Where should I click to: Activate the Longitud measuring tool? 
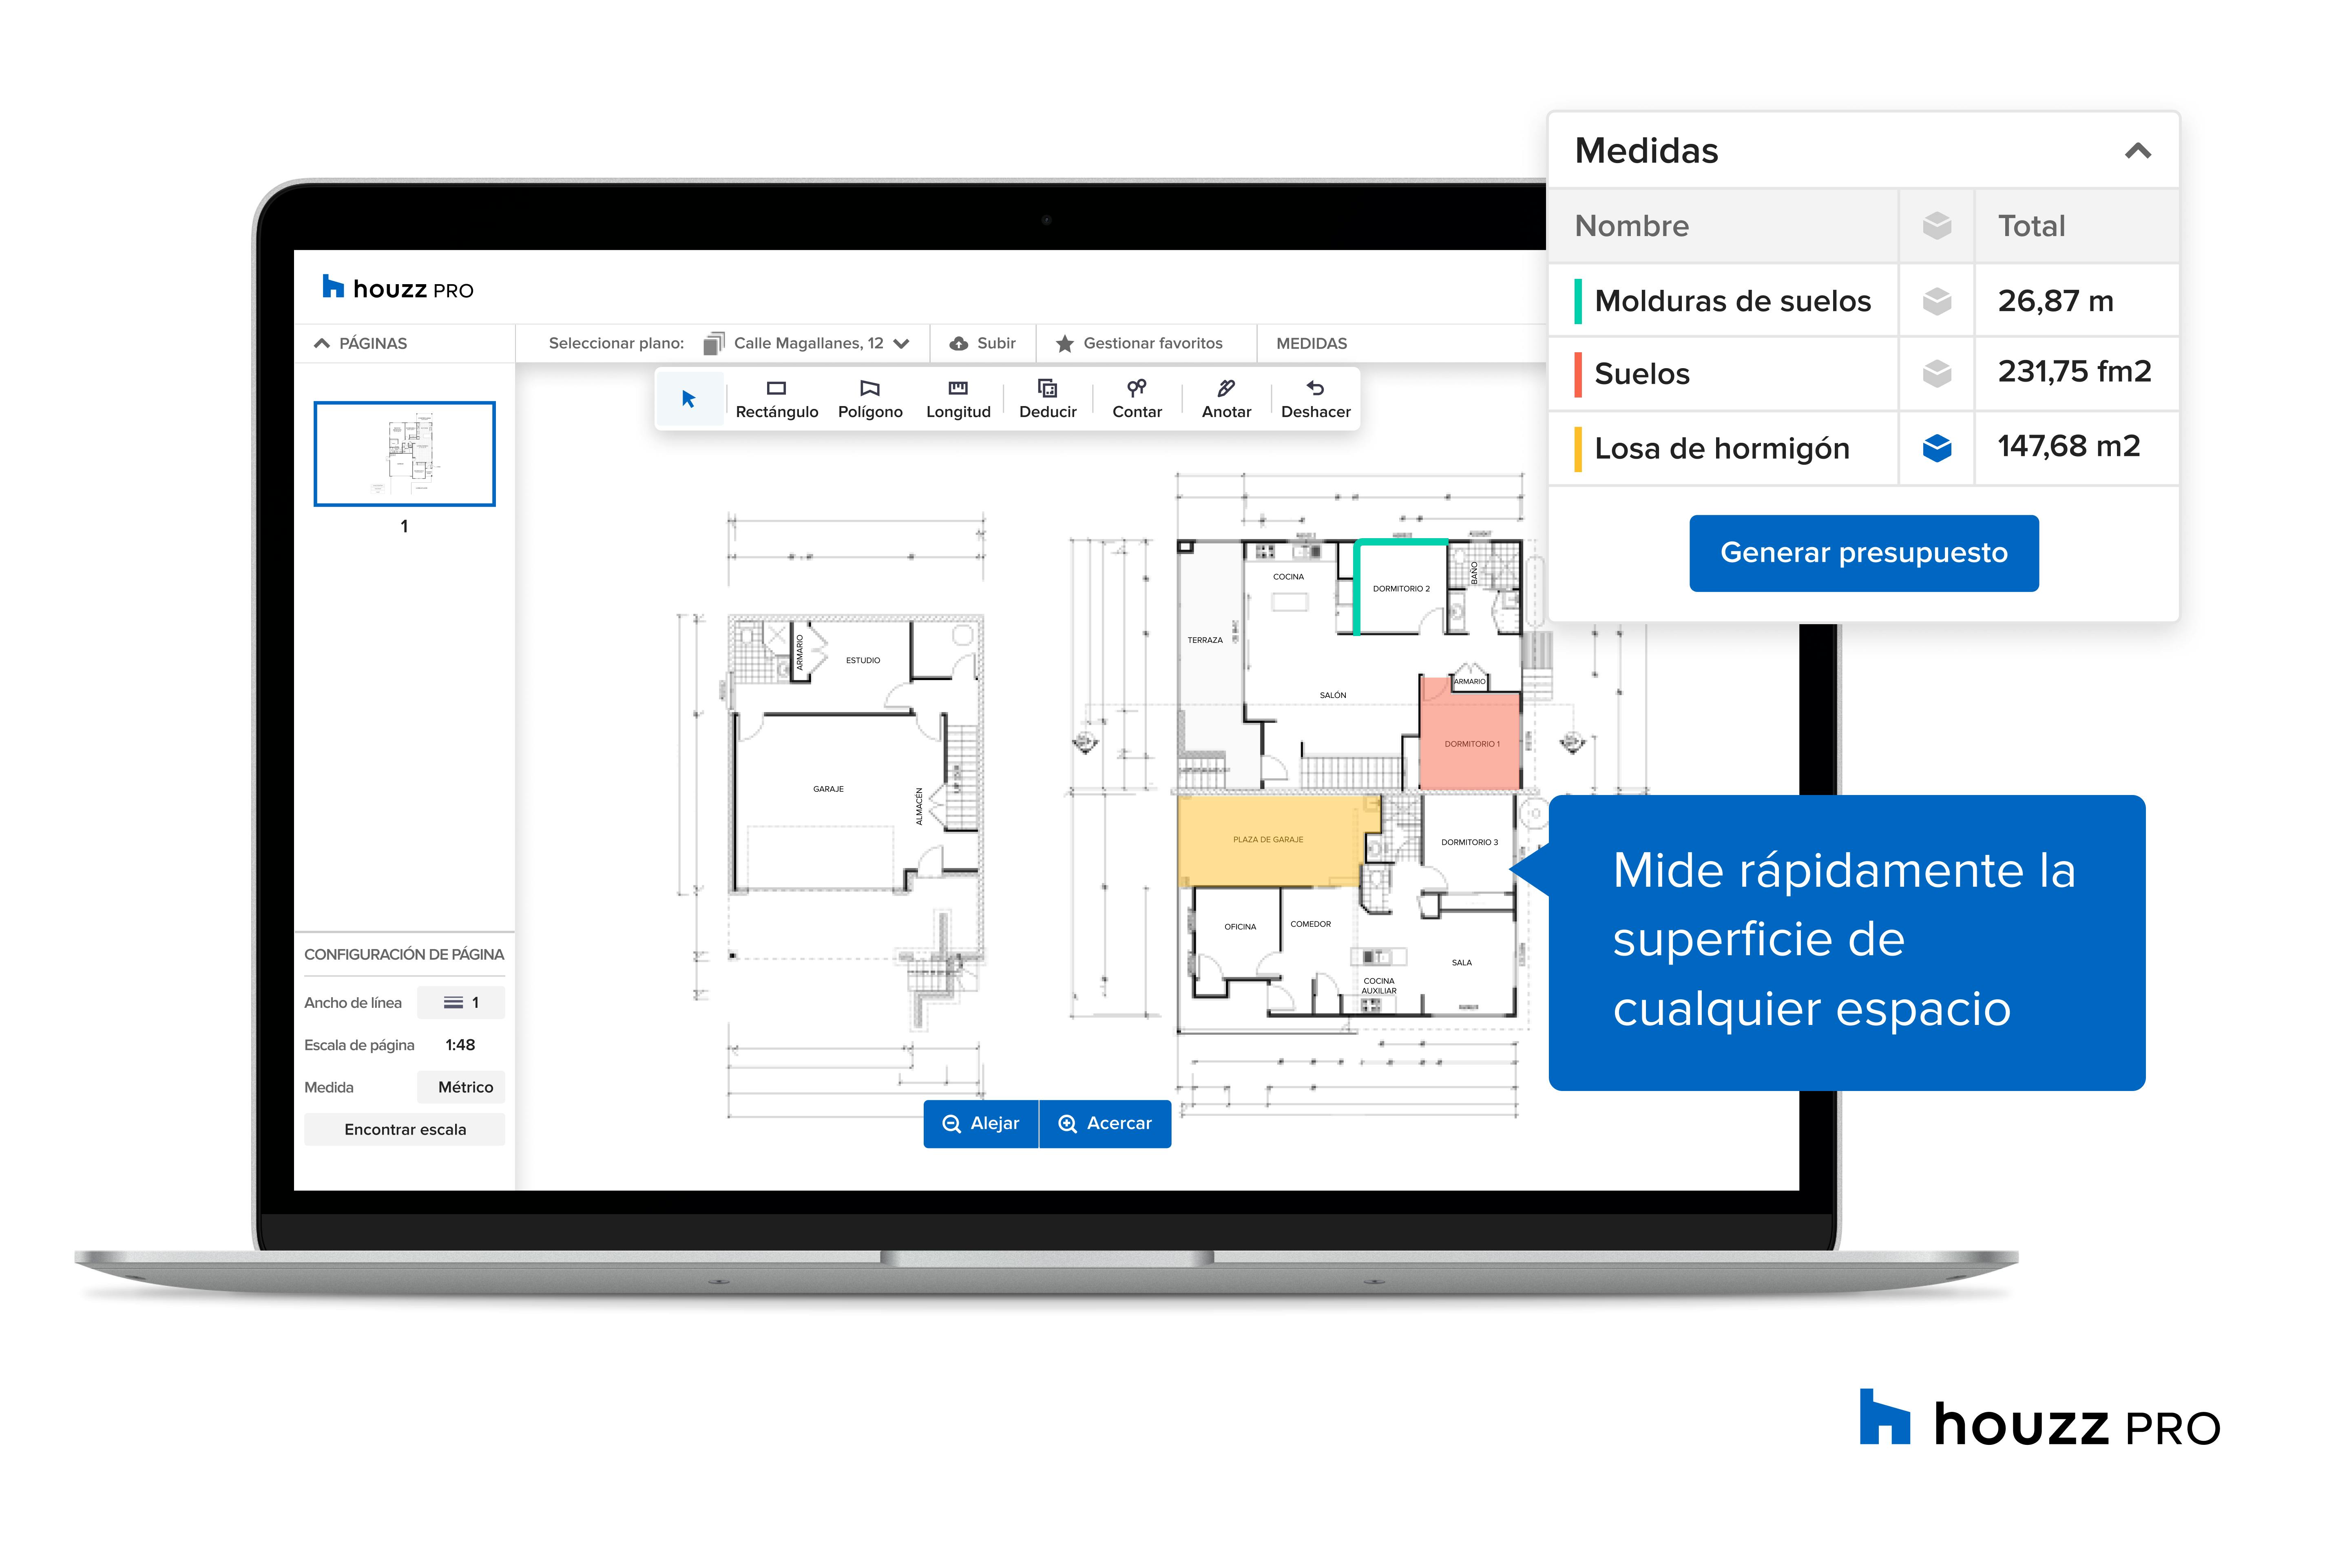(x=957, y=398)
